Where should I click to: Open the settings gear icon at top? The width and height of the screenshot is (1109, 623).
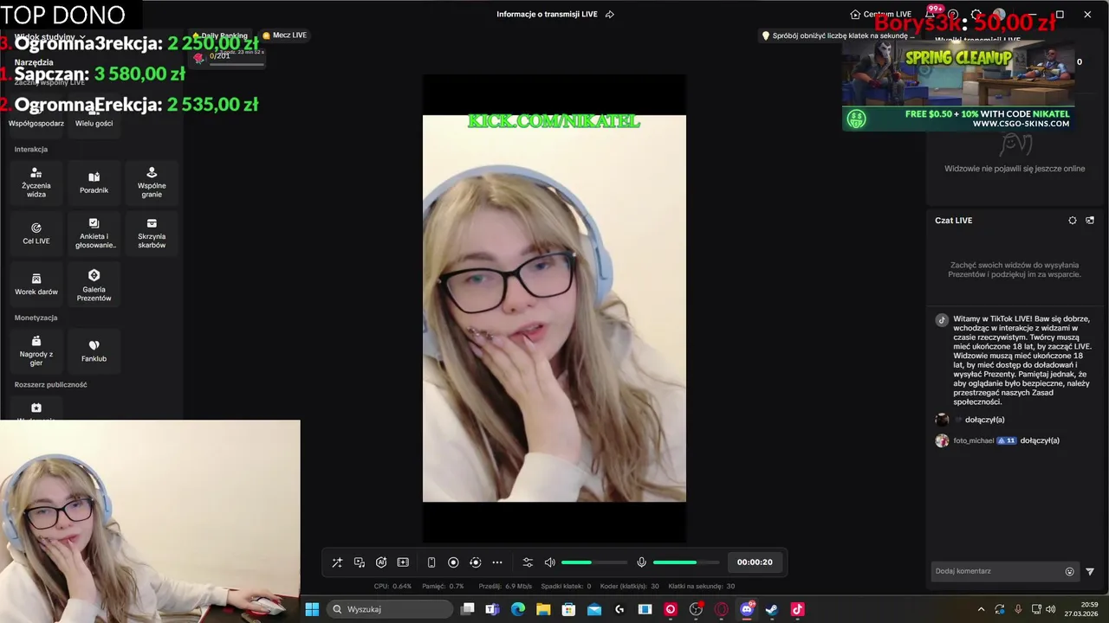pos(976,15)
